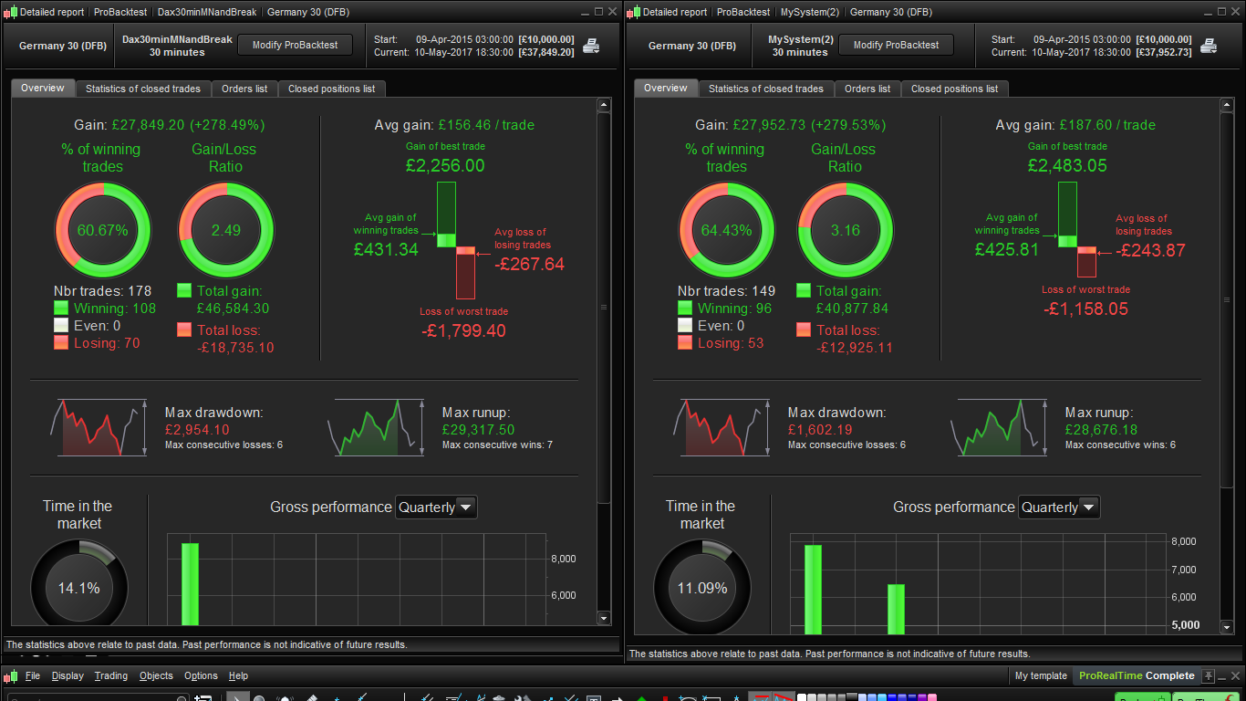This screenshot has width=1246, height=701.
Task: Click 'Nbr trades: 149' text
Action: pyautogui.click(x=726, y=291)
